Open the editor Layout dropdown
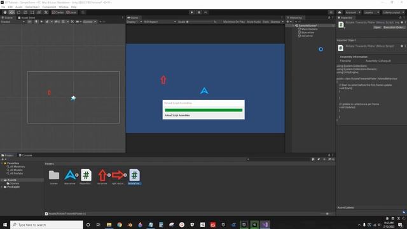The width and height of the screenshot is (407, 229). [x=393, y=13]
